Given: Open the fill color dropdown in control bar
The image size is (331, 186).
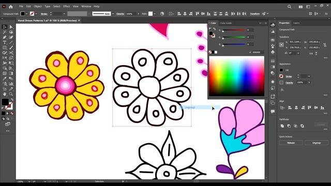Looking at the screenshot, I should pos(26,14).
